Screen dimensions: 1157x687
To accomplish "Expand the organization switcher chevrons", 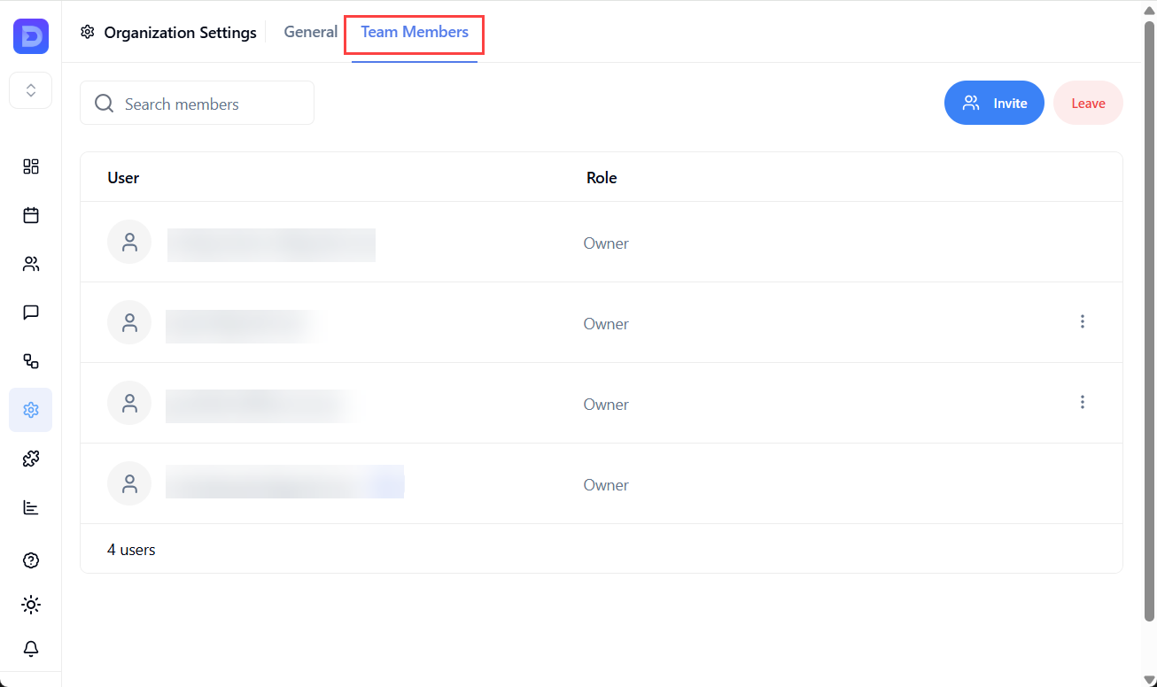I will (x=31, y=90).
